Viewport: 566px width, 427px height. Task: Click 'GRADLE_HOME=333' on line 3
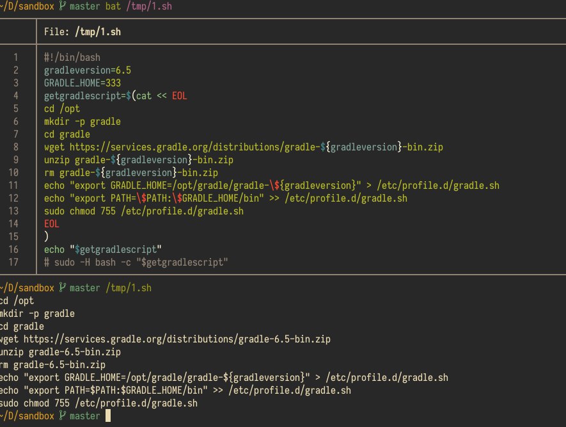coord(83,83)
